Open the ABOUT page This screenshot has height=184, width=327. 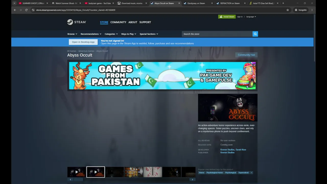click(133, 22)
